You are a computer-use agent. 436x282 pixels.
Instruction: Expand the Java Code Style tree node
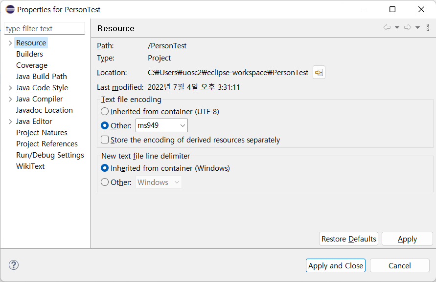click(10, 88)
